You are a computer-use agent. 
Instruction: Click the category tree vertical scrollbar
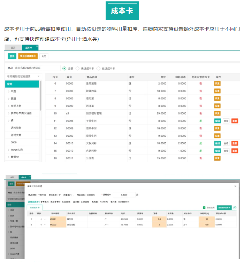tap(40, 96)
